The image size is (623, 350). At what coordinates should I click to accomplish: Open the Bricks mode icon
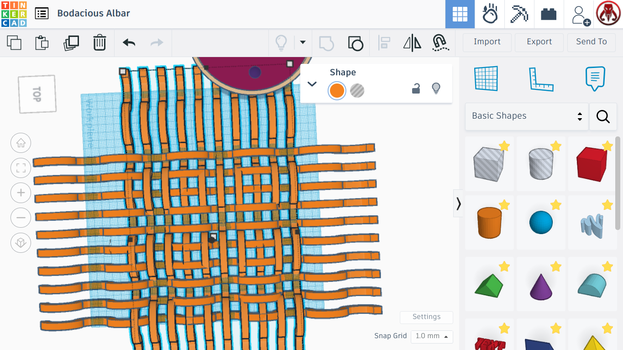tap(549, 14)
